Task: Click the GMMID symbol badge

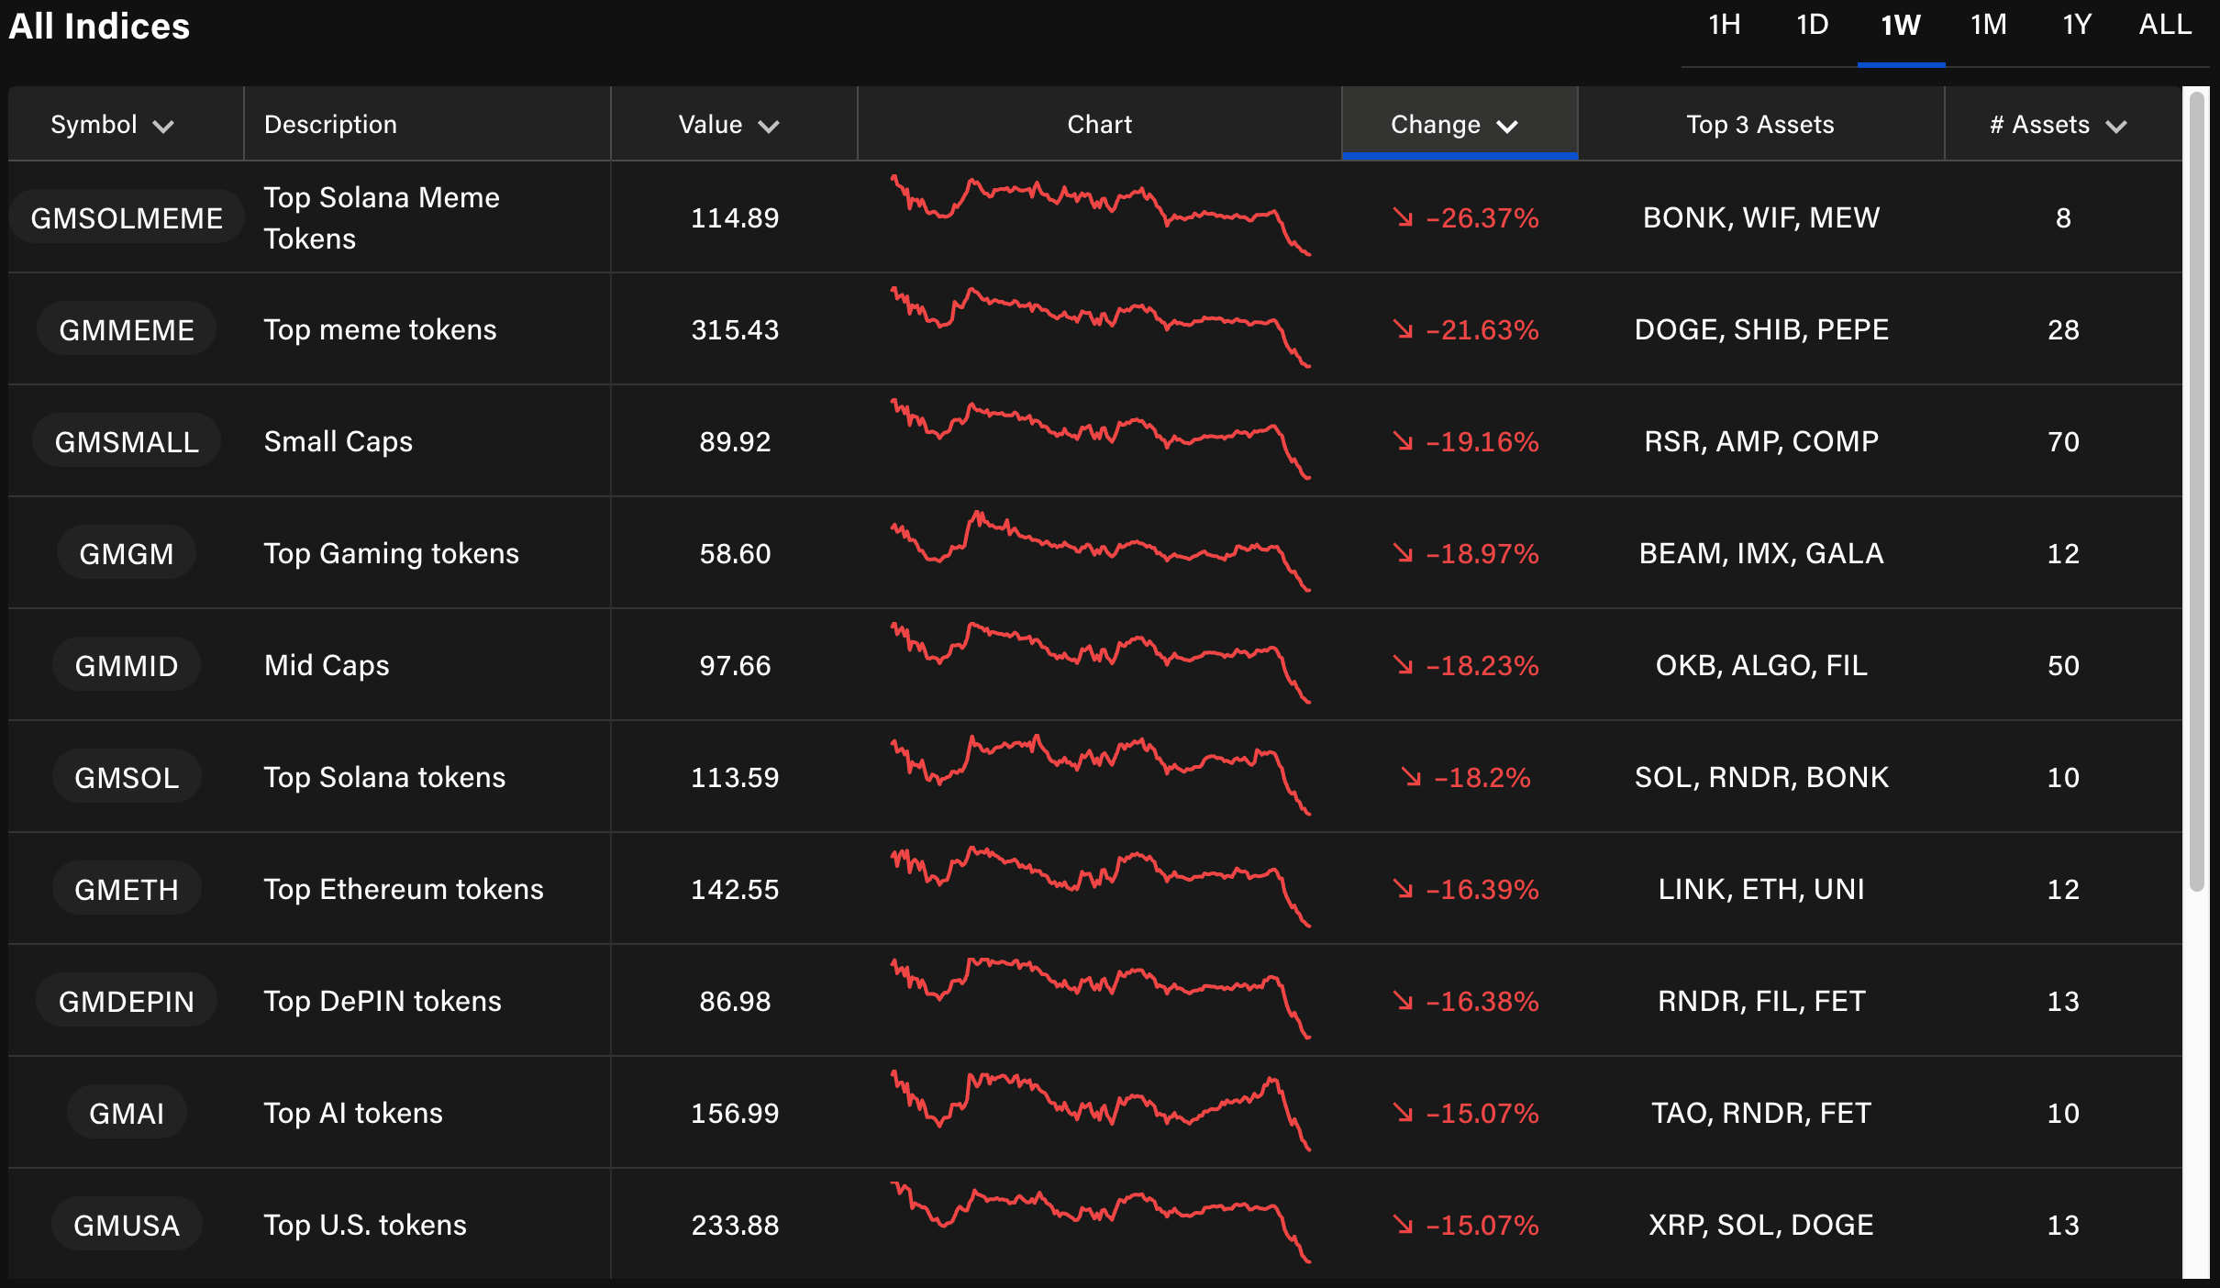Action: tap(127, 665)
